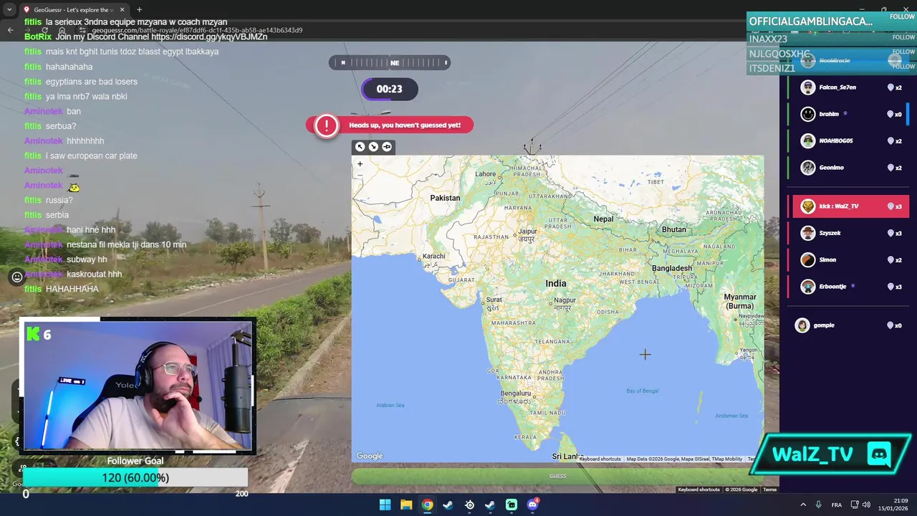917x516 pixels.
Task: Select player NOAHBOG05 avatar
Action: (808, 141)
